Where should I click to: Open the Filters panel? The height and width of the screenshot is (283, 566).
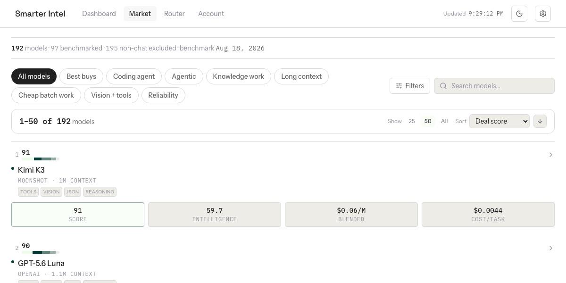[410, 86]
